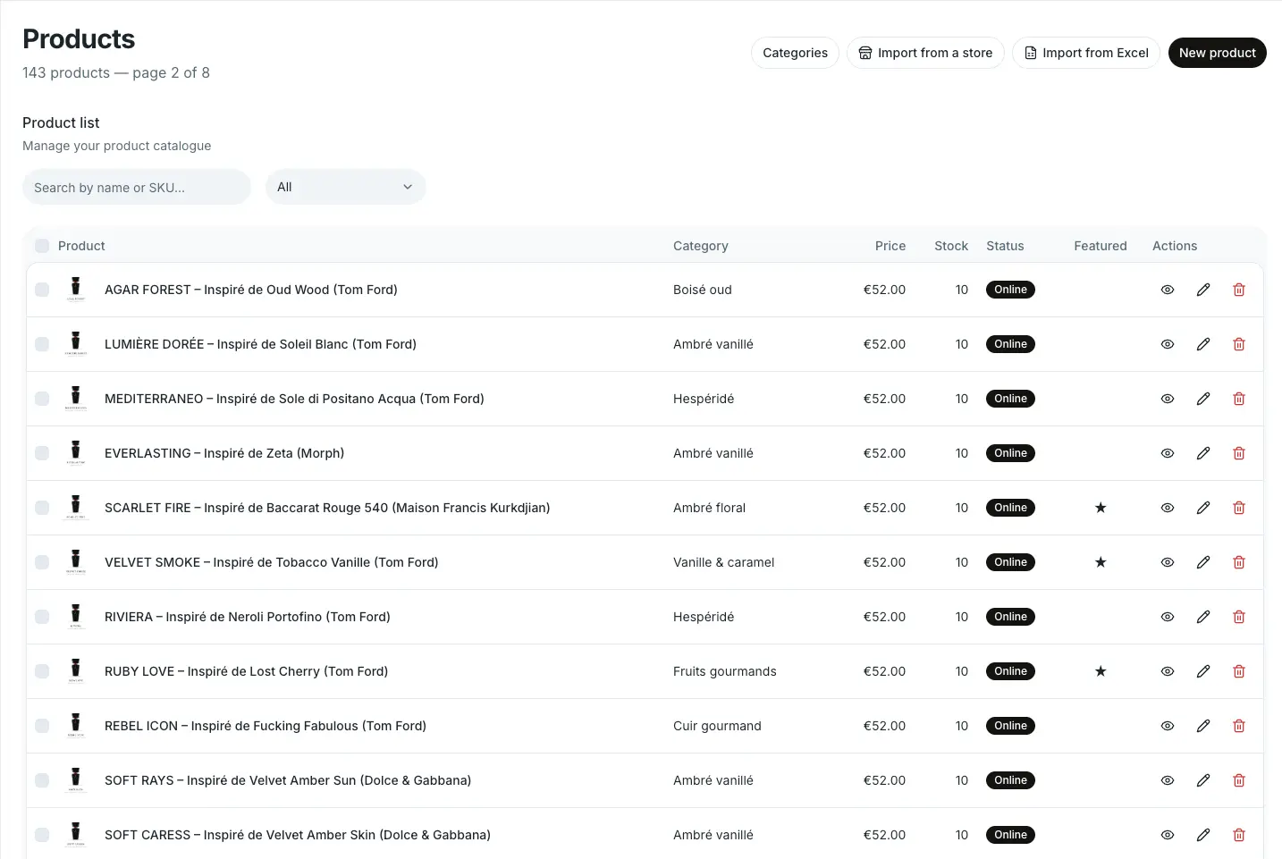Screen dimensions: 1282x859
Task: Check the MEDITERRANEO row checkbox
Action: pos(42,399)
